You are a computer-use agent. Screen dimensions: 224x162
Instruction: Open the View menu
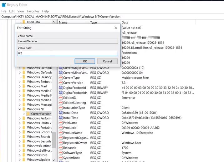point(21,11)
